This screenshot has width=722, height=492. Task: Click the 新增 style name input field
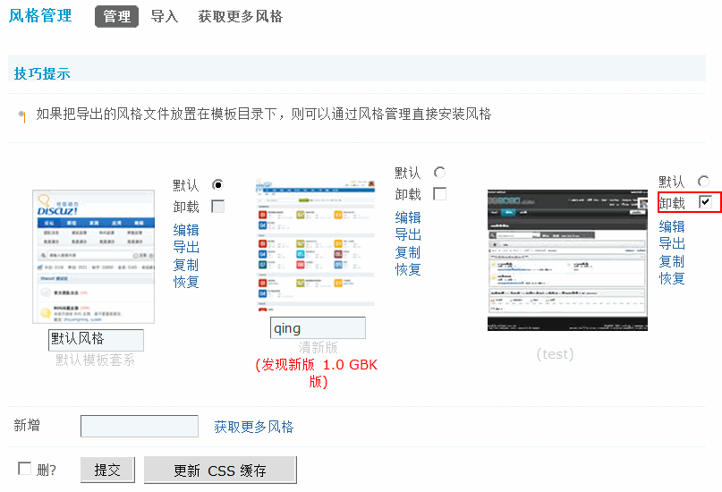(x=140, y=427)
